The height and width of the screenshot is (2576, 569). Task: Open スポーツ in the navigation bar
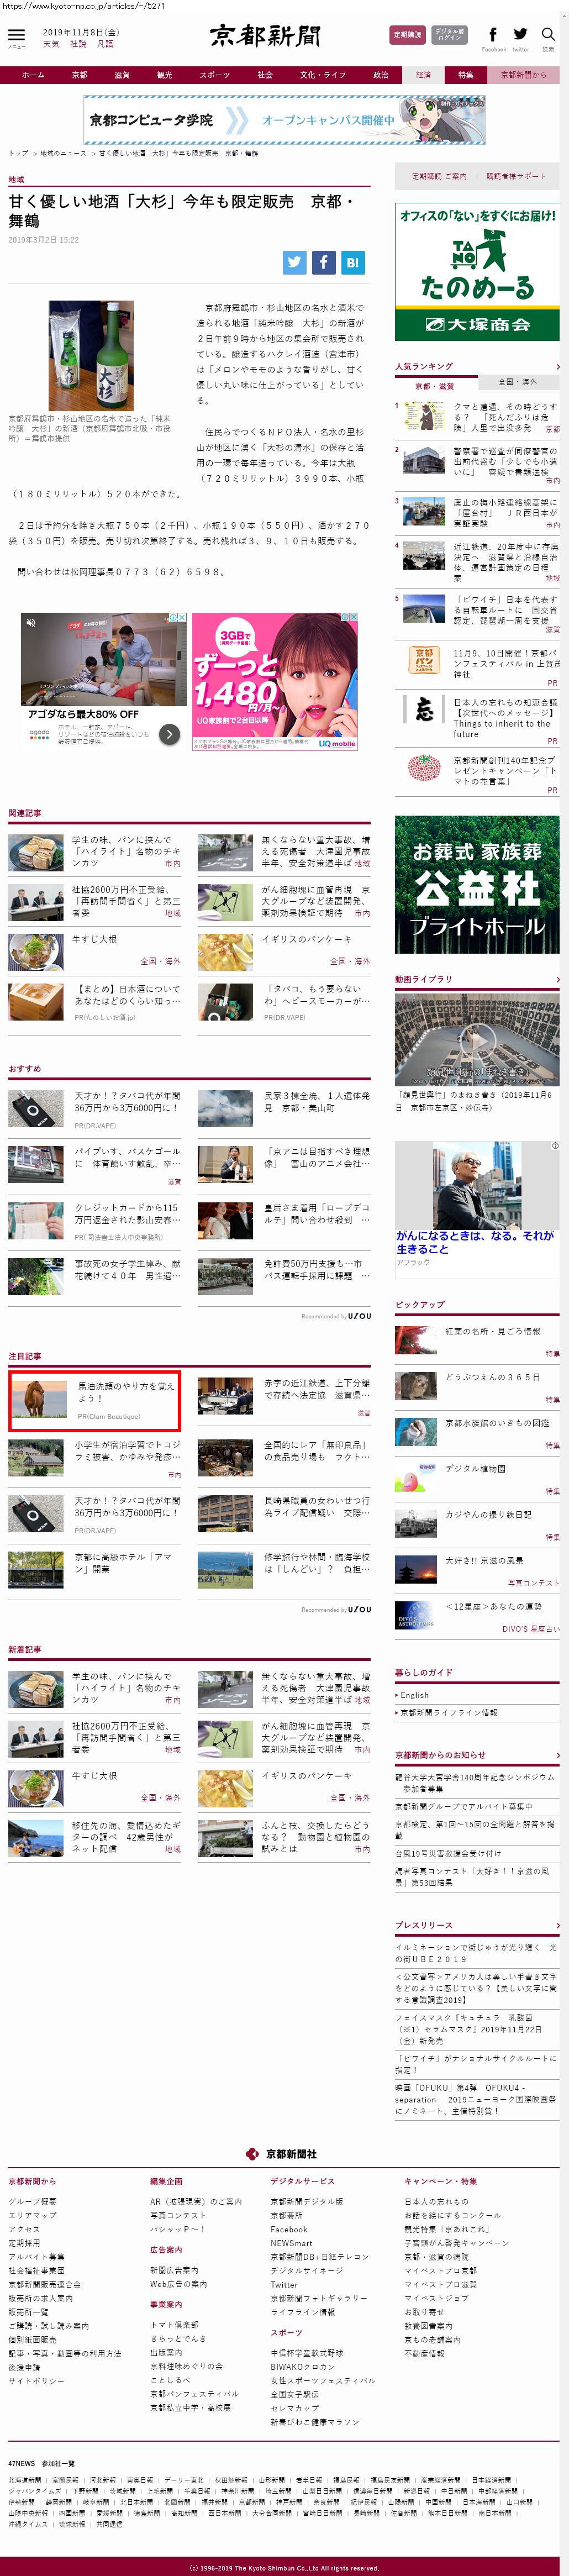pos(214,75)
